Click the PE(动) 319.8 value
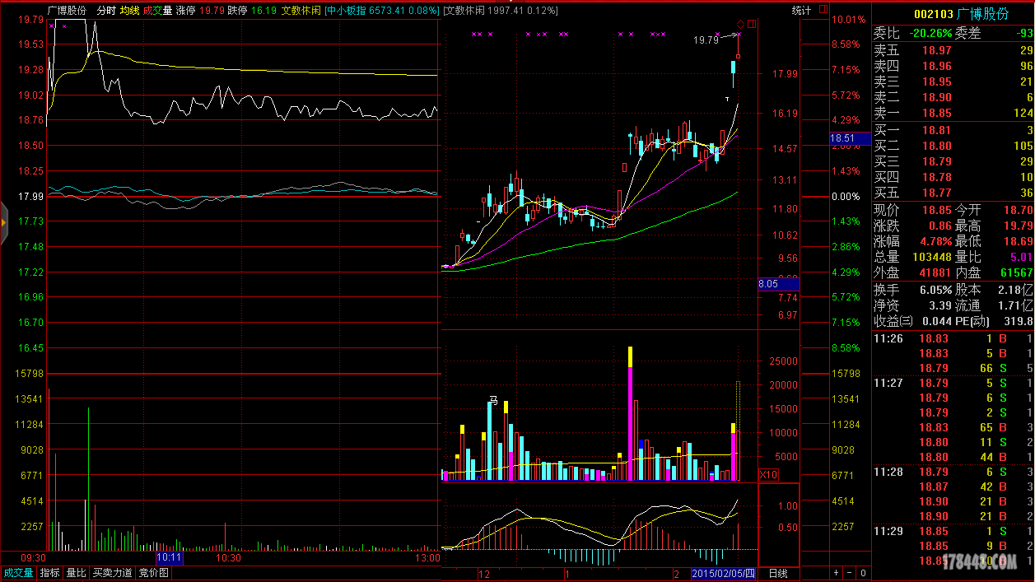 point(1019,321)
